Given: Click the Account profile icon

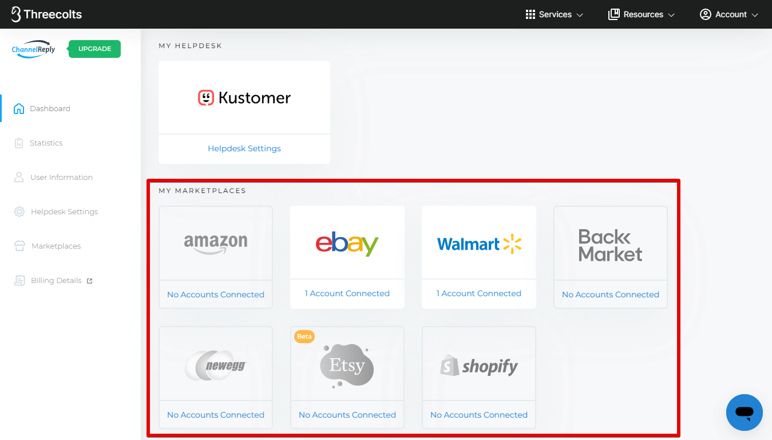Looking at the screenshot, I should (x=705, y=14).
